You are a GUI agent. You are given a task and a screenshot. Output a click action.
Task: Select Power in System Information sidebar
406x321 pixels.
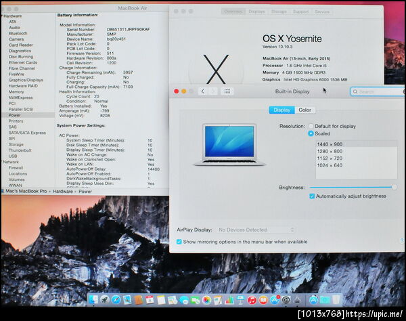(x=28, y=115)
